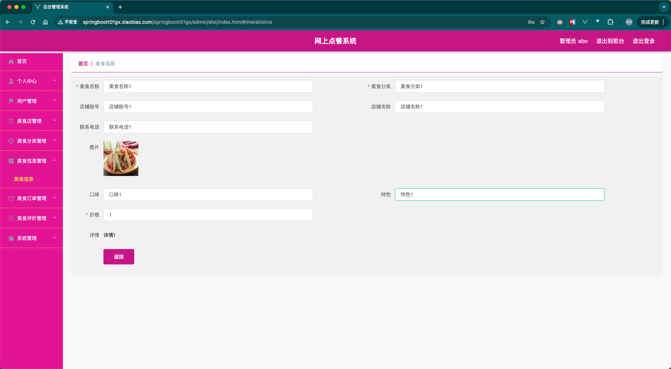This screenshot has height=369, width=671.
Task: Go back with the browser back arrow
Action: [8, 22]
